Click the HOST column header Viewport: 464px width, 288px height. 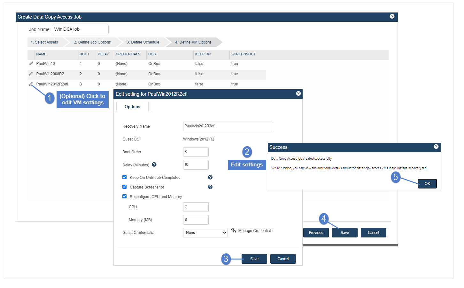tap(153, 54)
